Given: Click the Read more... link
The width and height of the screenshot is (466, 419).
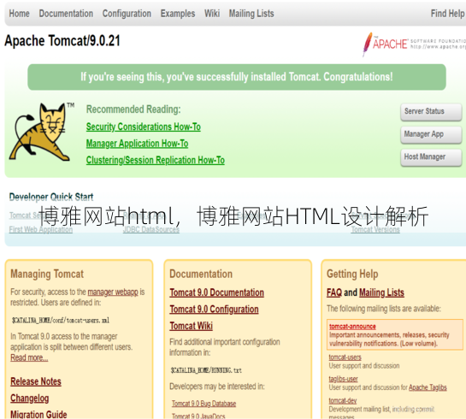Looking at the screenshot, I should pos(29,357).
